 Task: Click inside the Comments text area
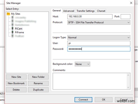[90, 81]
